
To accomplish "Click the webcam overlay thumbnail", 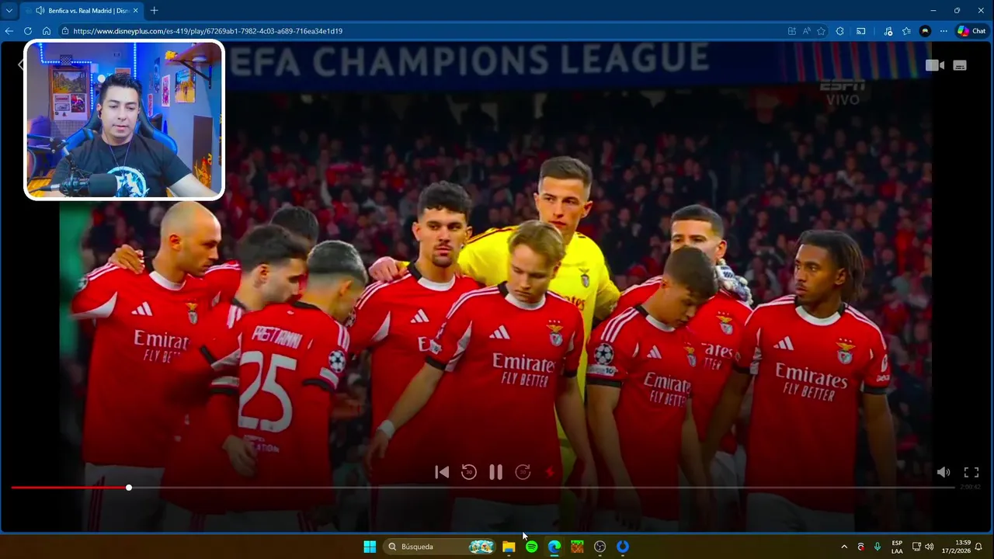I will click(124, 120).
